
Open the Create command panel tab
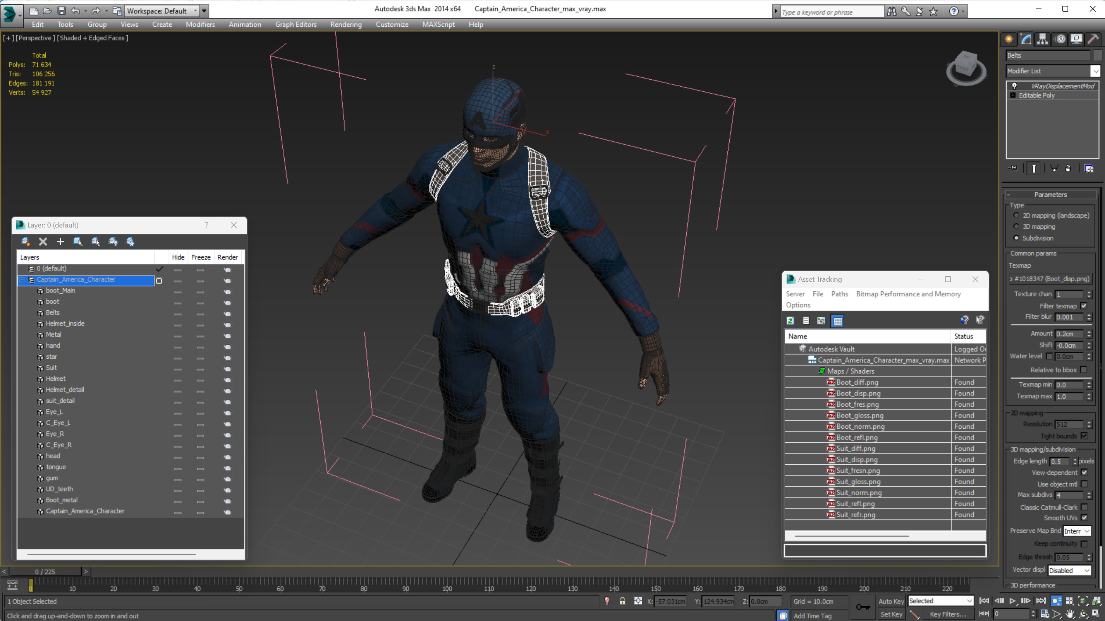tap(1009, 39)
